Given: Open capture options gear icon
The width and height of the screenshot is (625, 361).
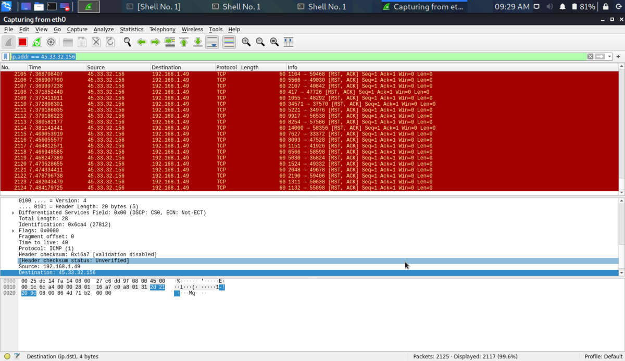Looking at the screenshot, I should click(x=51, y=42).
